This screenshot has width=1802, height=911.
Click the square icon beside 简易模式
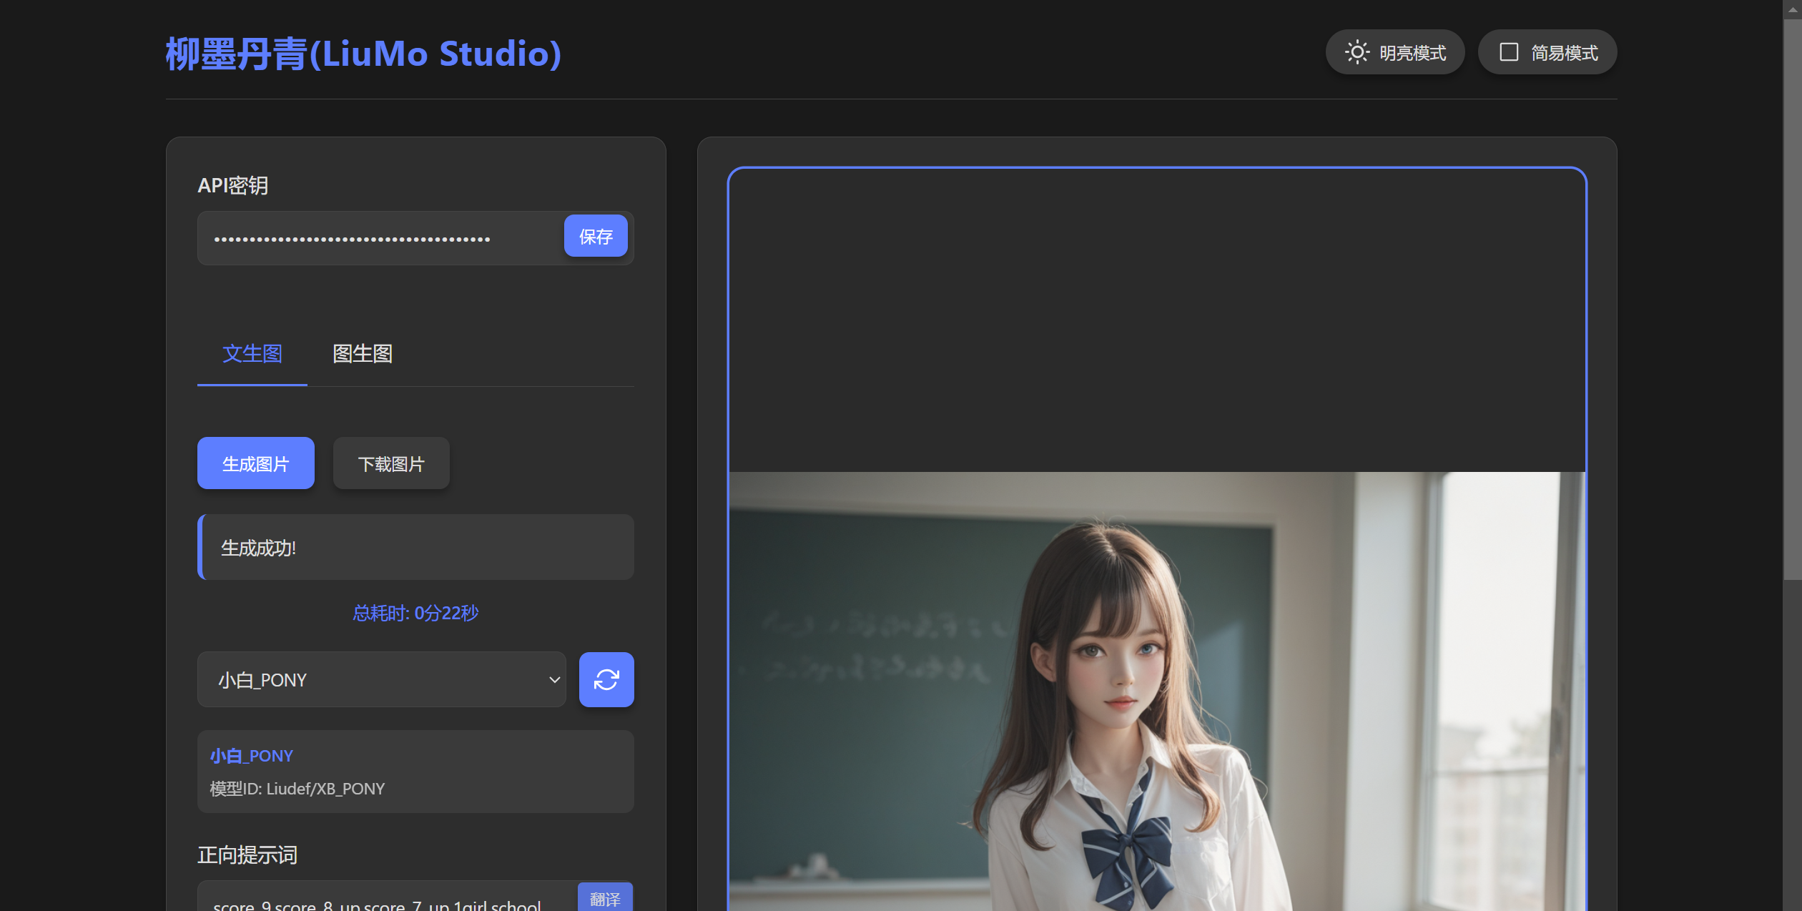coord(1508,52)
